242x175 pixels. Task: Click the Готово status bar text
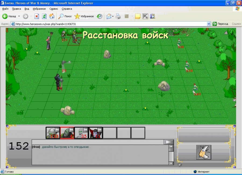(x=9, y=172)
